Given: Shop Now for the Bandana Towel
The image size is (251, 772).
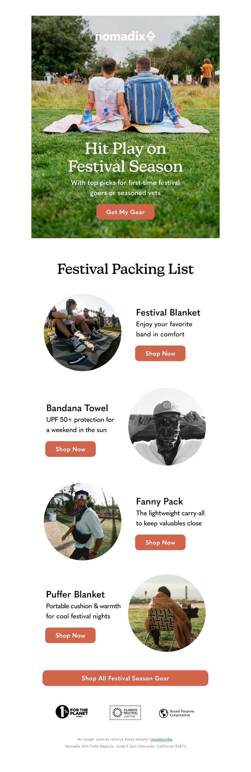Looking at the screenshot, I should tap(70, 449).
